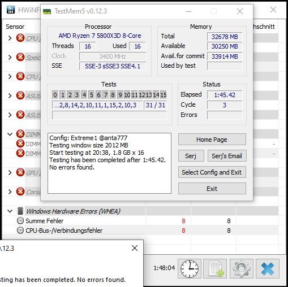Click the Total memory field 32678 MB
Image resolution: width=288 pixels, height=287 pixels.
point(225,37)
